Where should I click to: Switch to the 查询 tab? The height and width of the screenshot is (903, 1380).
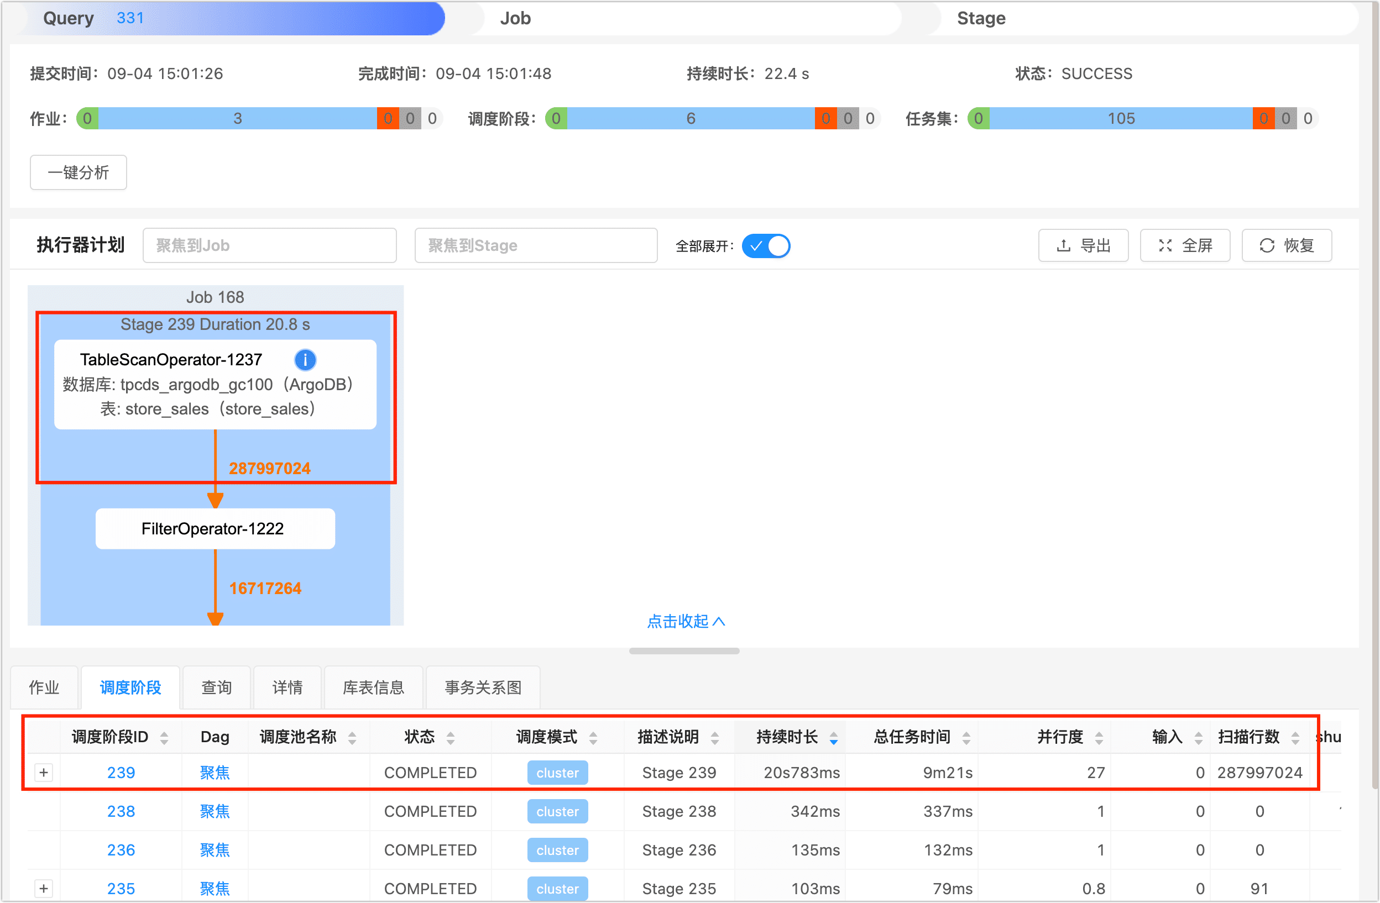pos(216,688)
